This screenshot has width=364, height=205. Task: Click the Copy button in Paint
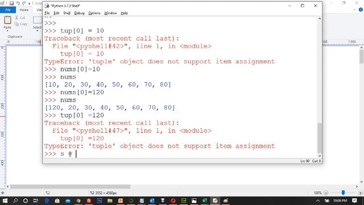(x=21, y=24)
